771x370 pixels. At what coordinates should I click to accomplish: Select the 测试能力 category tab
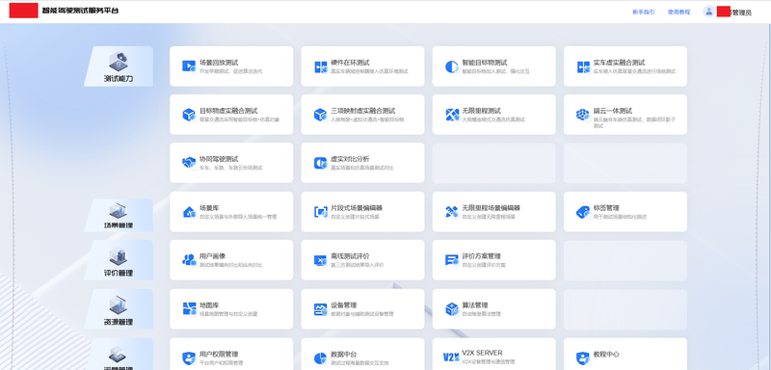pos(119,66)
